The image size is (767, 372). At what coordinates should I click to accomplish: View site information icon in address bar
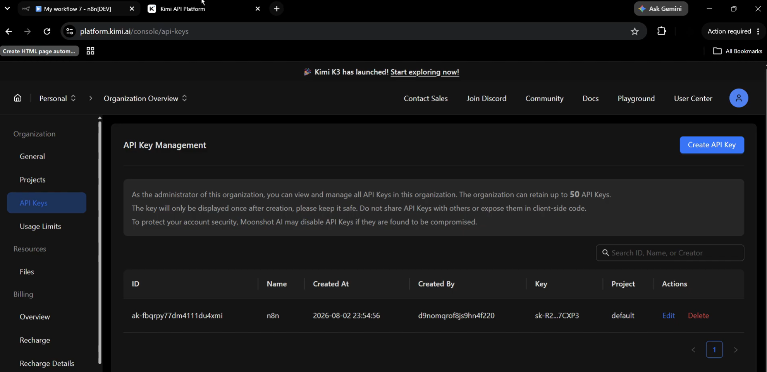coord(70,31)
